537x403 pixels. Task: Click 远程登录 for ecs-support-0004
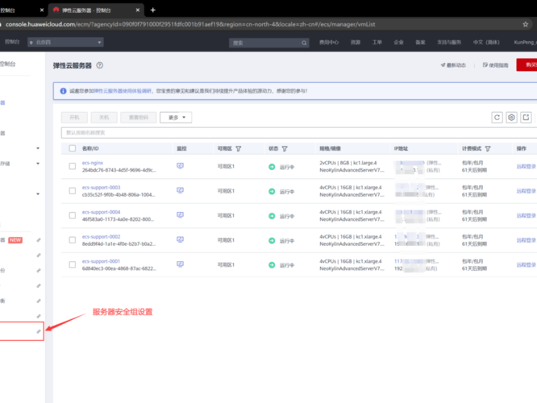pyautogui.click(x=526, y=216)
